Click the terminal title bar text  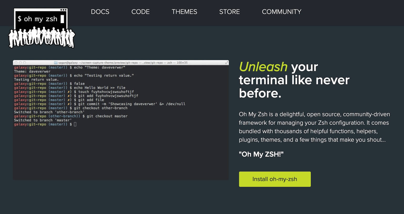(x=121, y=63)
